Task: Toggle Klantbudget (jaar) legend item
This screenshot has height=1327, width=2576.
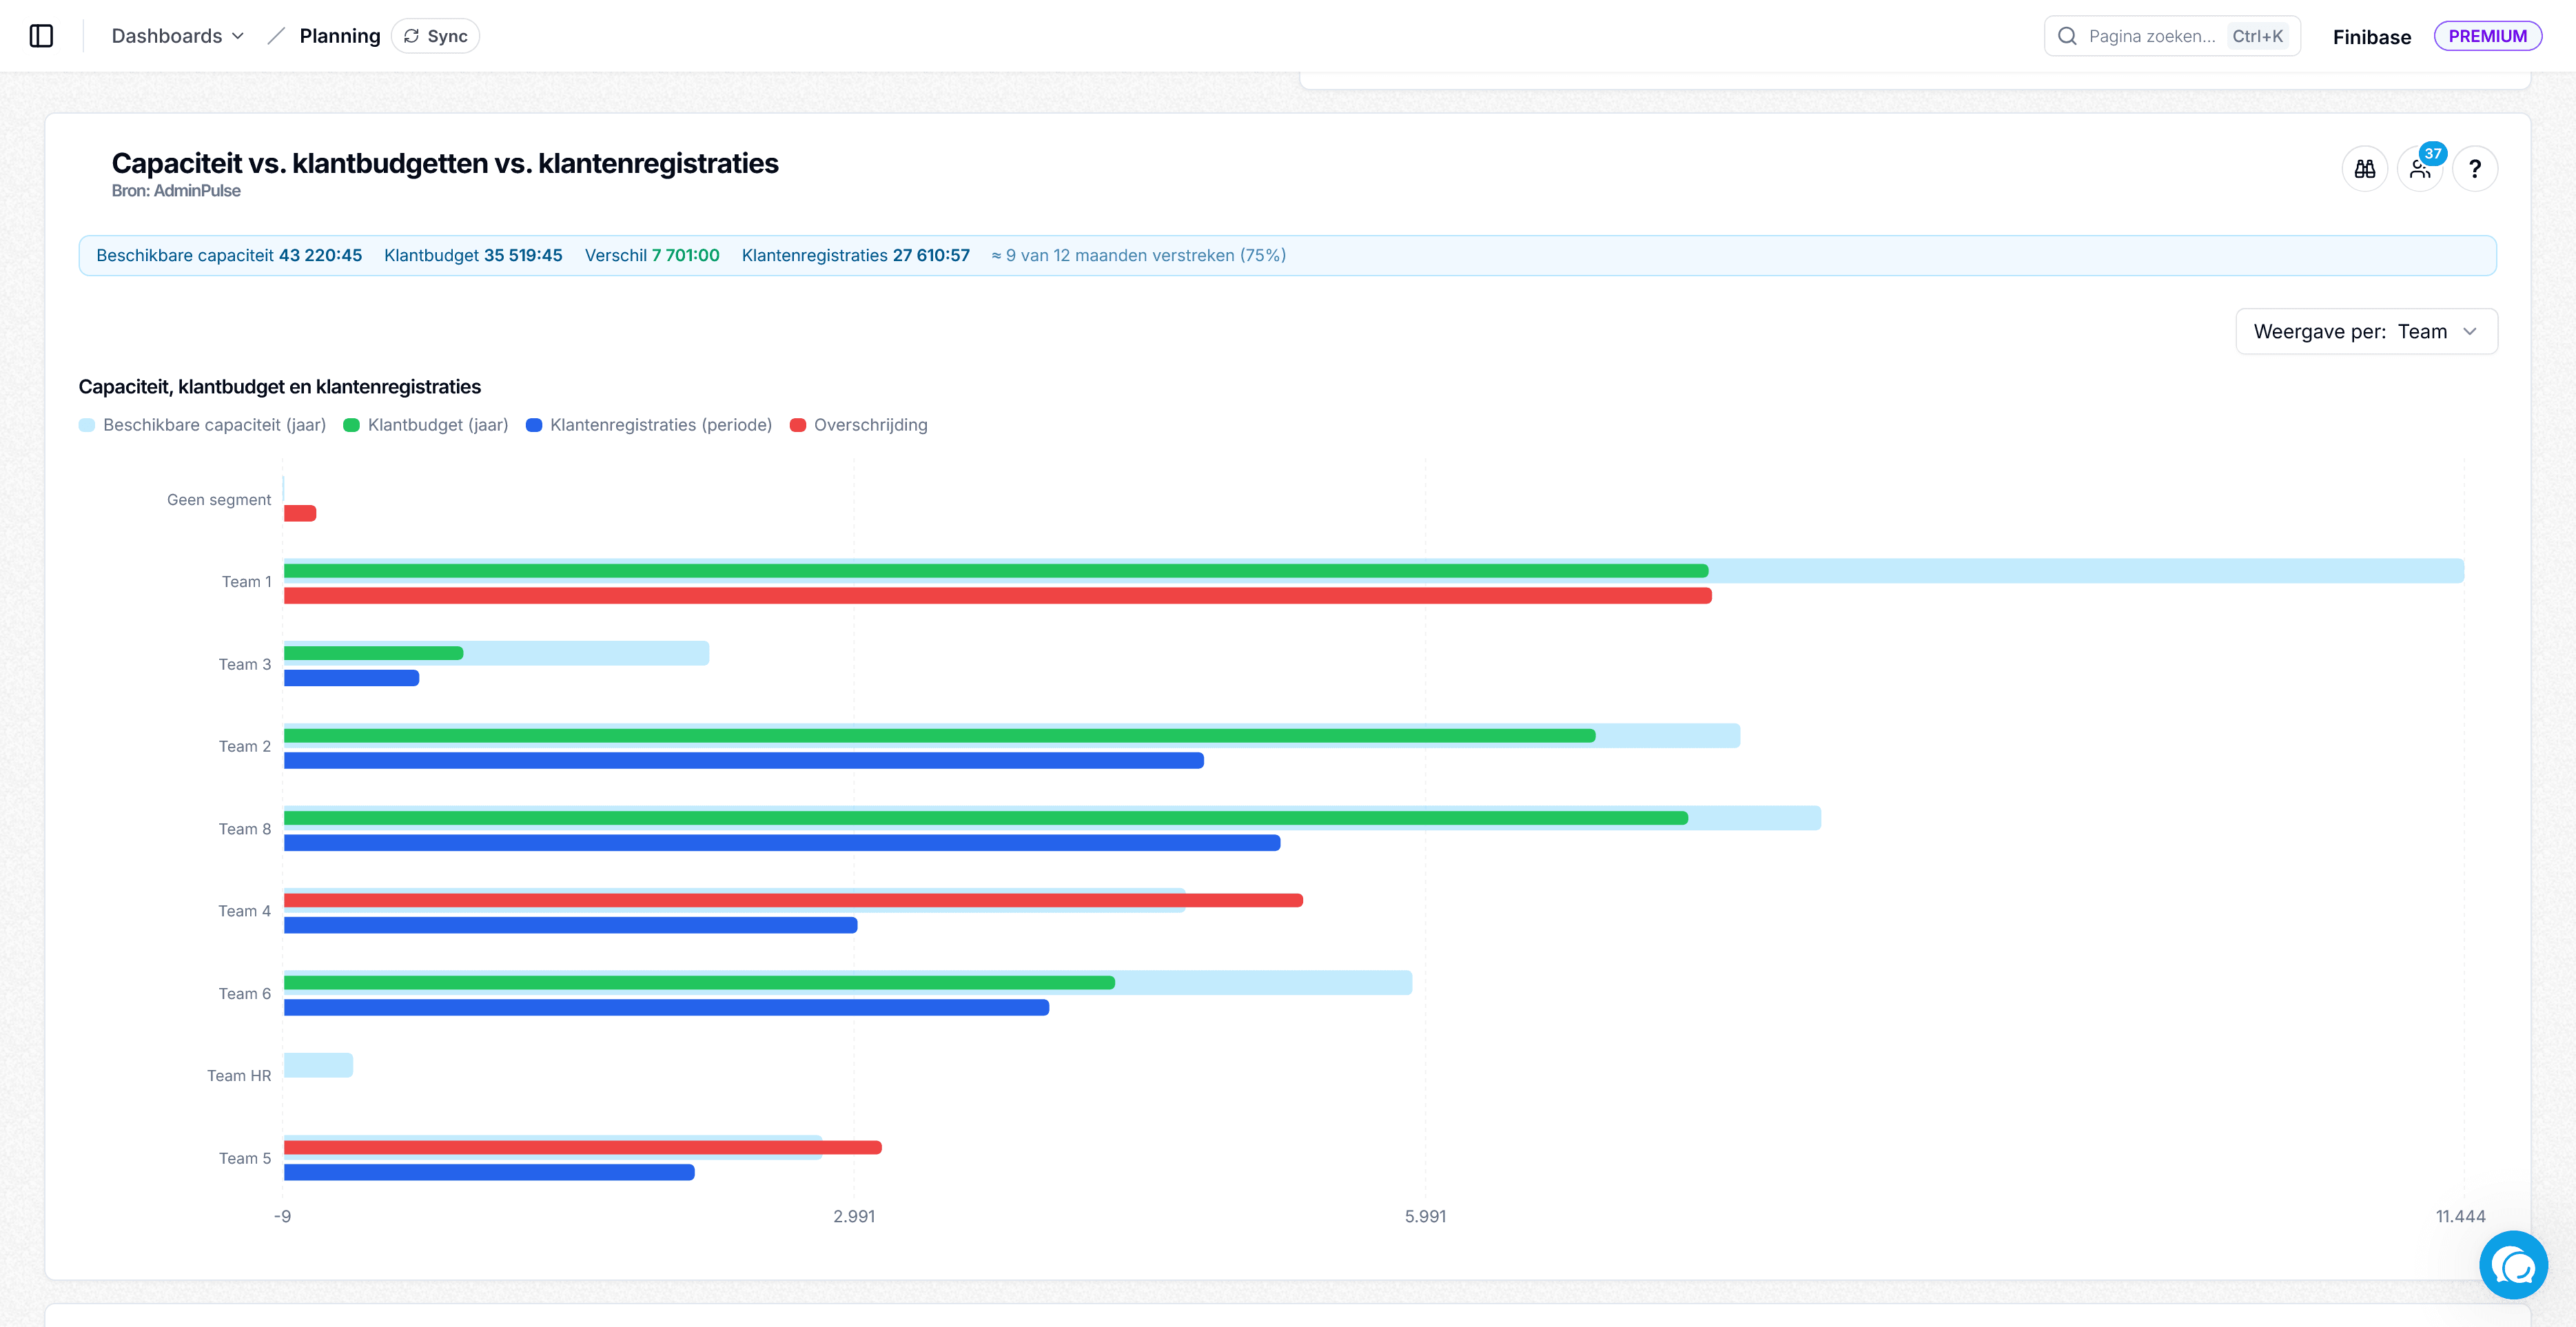Action: coord(426,425)
